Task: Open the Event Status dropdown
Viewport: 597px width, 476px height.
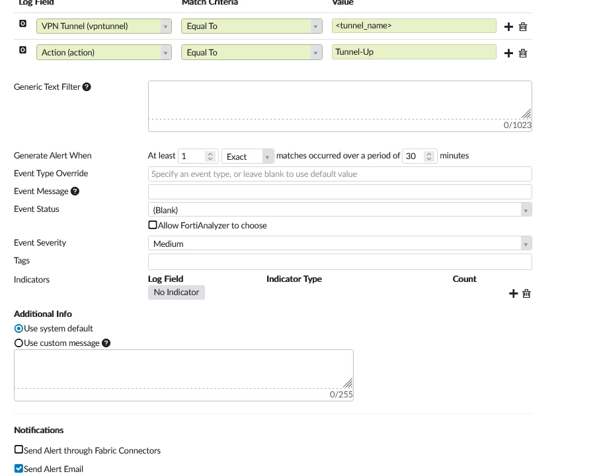Action: click(x=340, y=209)
